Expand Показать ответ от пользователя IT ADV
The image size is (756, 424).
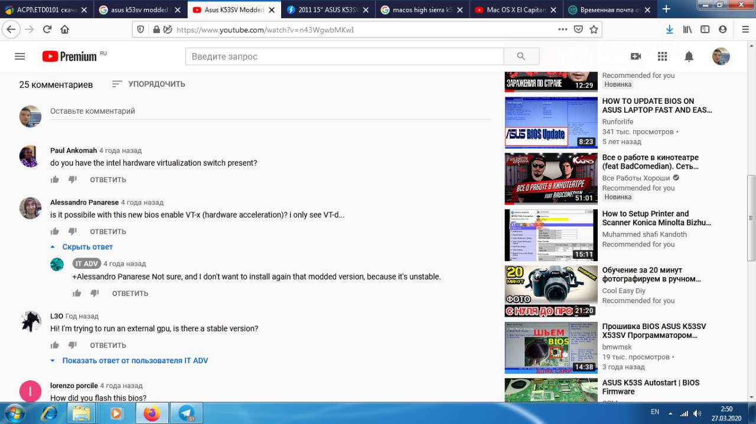pyautogui.click(x=129, y=360)
